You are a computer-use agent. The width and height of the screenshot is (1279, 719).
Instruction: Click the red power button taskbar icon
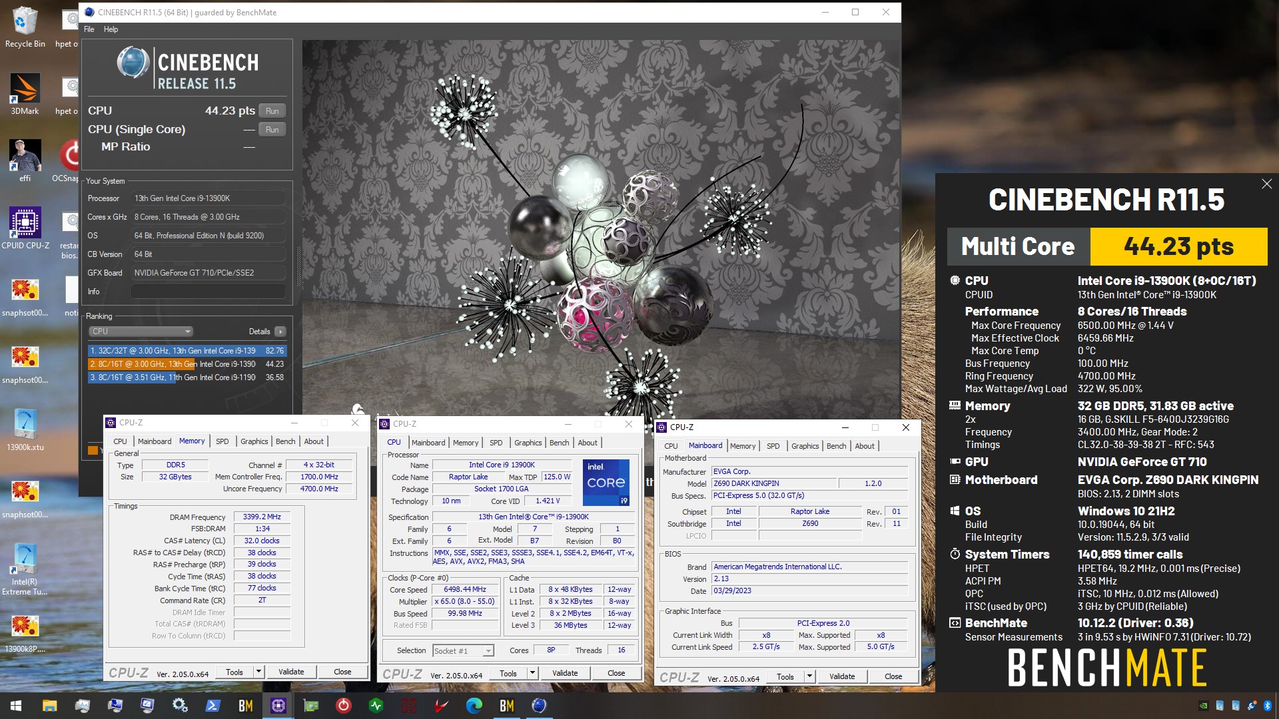tap(344, 706)
